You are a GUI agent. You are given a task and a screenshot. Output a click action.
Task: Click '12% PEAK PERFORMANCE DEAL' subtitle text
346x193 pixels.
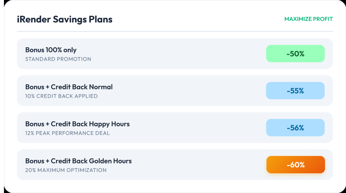(68, 133)
